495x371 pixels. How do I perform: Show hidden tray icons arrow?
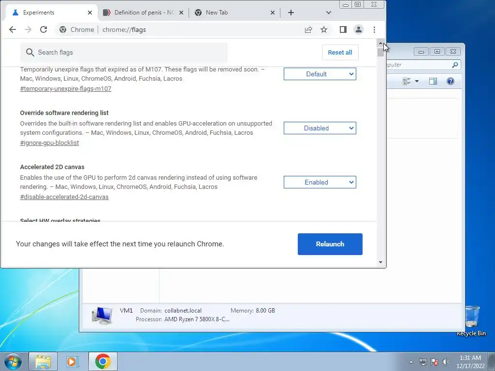tap(411, 362)
